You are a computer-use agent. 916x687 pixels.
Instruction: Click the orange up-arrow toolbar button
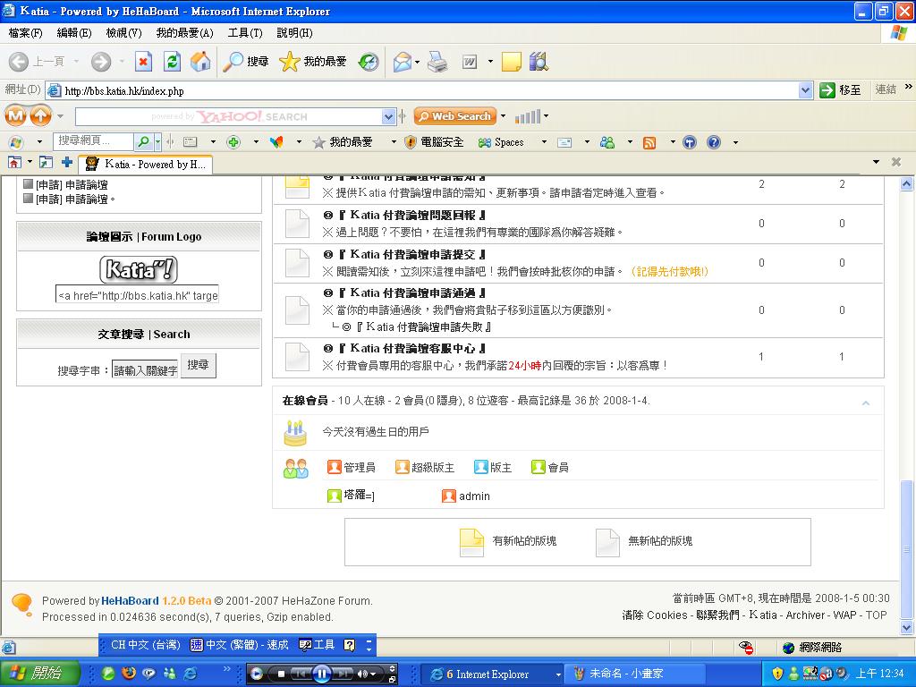(x=40, y=115)
